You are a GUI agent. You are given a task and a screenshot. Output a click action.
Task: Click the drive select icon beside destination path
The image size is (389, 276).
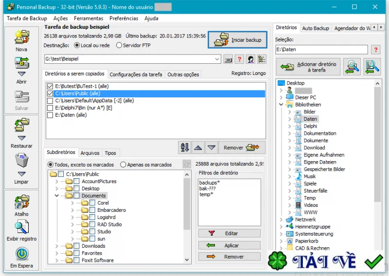pos(228,59)
